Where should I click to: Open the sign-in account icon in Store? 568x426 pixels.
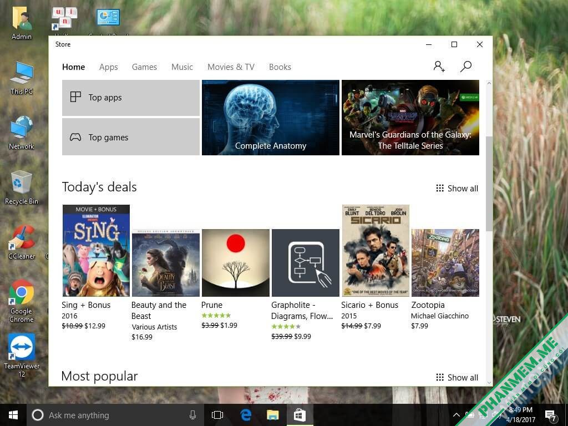point(439,67)
